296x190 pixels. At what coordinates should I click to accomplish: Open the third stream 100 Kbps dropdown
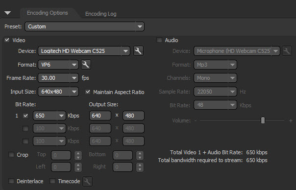49,141
